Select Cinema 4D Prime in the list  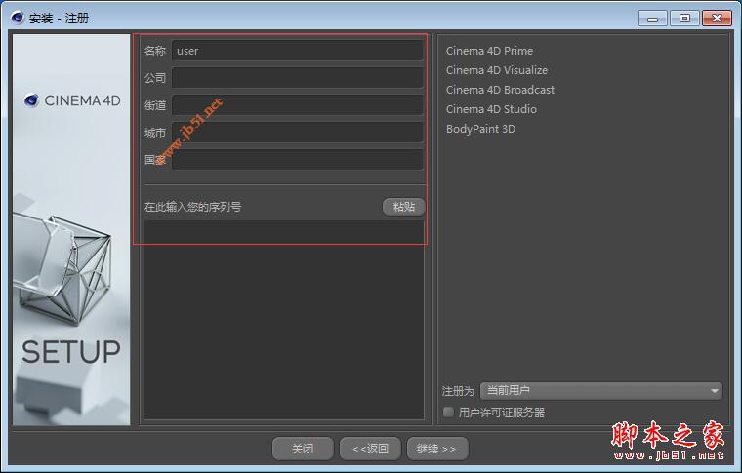489,51
